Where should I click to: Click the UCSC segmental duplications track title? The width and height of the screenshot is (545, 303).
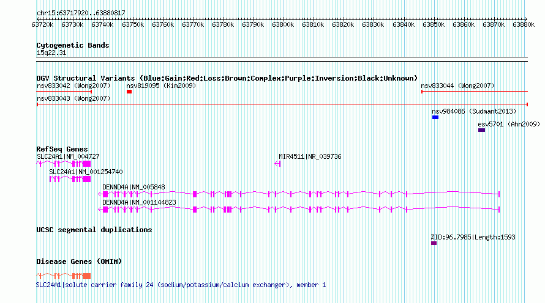pyautogui.click(x=94, y=230)
